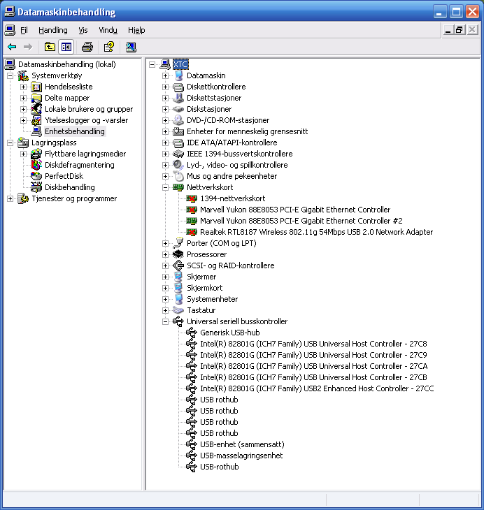Open the Vis menu
Image resolution: width=484 pixels, height=510 pixels.
click(83, 30)
